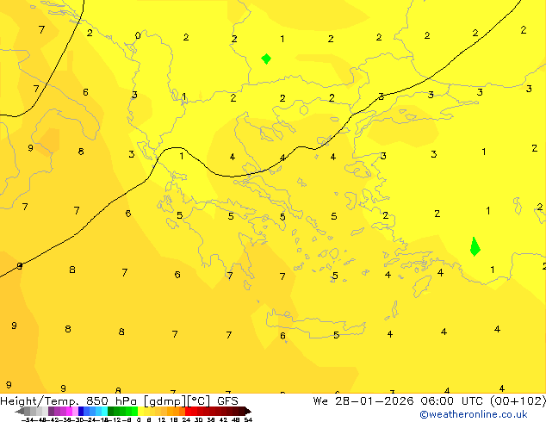Click the Height/Temp. 850 hPa map title
Image resolution: width=546 pixels, height=422 pixels.
click(68, 401)
